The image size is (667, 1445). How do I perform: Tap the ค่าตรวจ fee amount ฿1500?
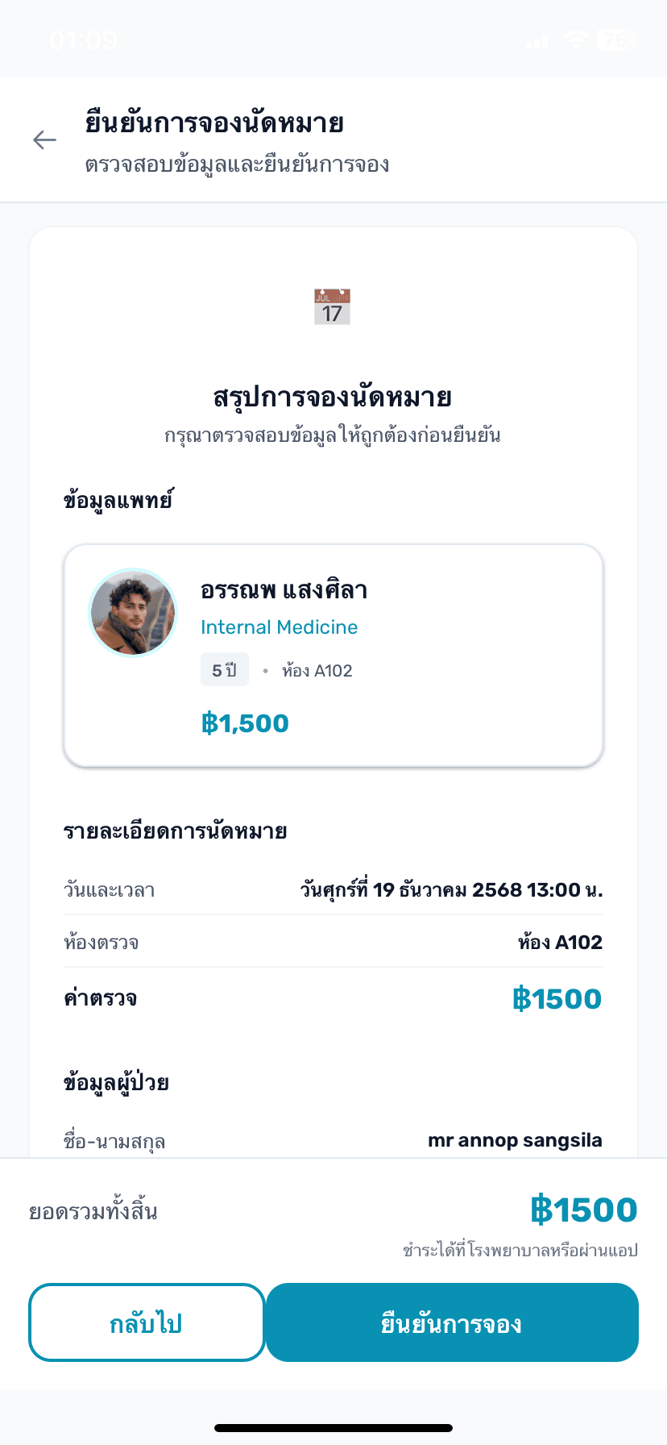557,999
